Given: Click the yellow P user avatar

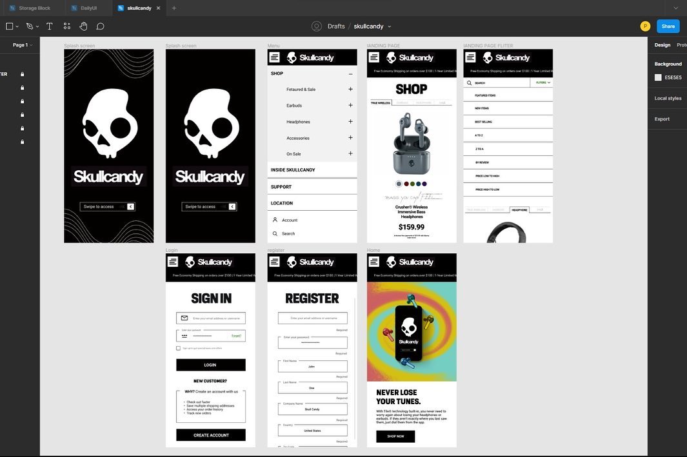Looking at the screenshot, I should tap(645, 26).
